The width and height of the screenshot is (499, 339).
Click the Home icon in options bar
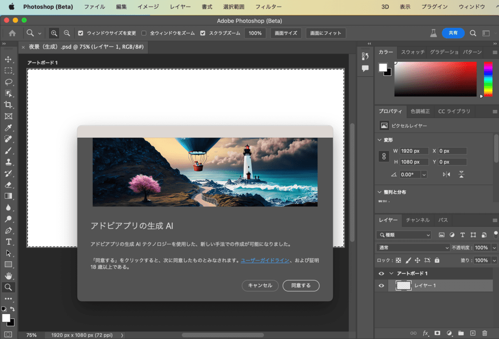click(x=12, y=33)
